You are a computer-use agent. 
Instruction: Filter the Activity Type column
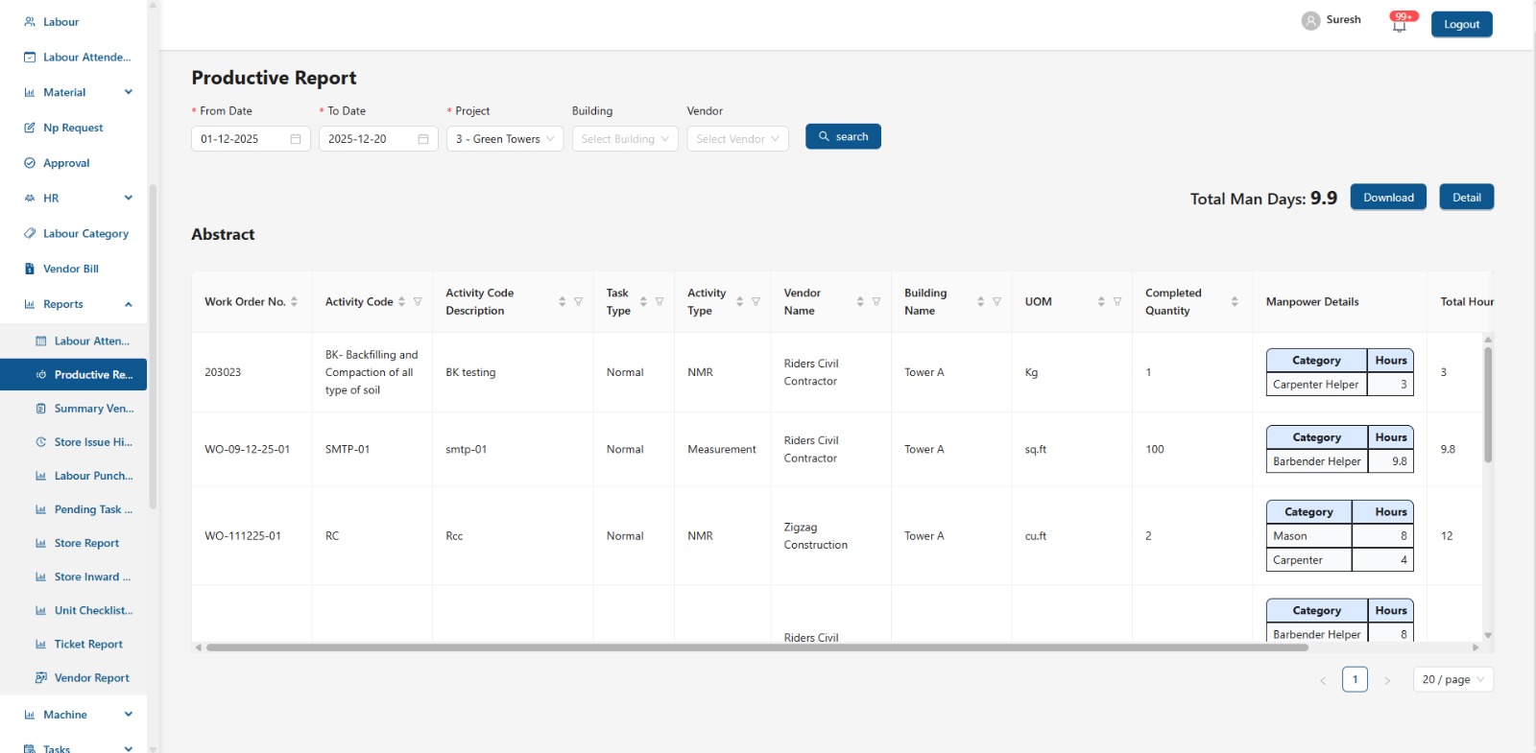pos(756,301)
